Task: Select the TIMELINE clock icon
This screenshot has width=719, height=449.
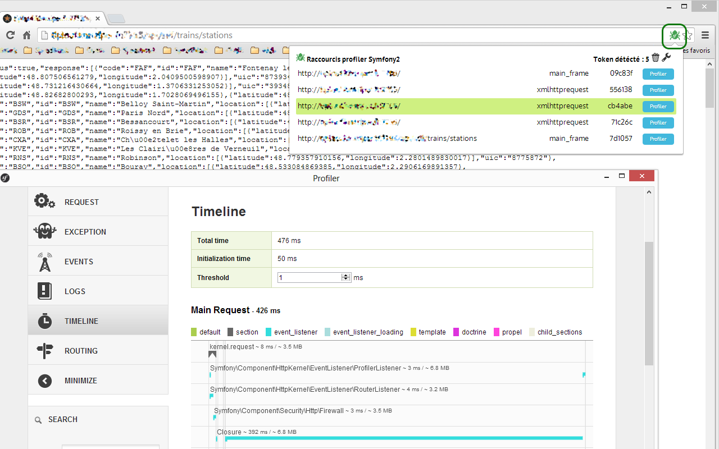Action: coord(44,320)
